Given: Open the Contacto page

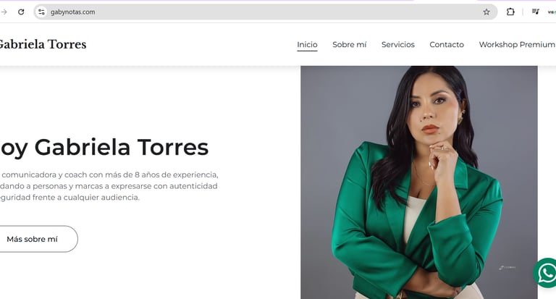Looking at the screenshot, I should pos(447,45).
